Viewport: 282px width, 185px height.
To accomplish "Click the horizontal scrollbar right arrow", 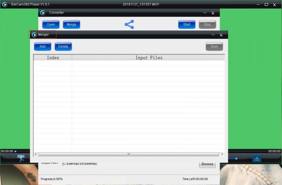I will pos(223,154).
